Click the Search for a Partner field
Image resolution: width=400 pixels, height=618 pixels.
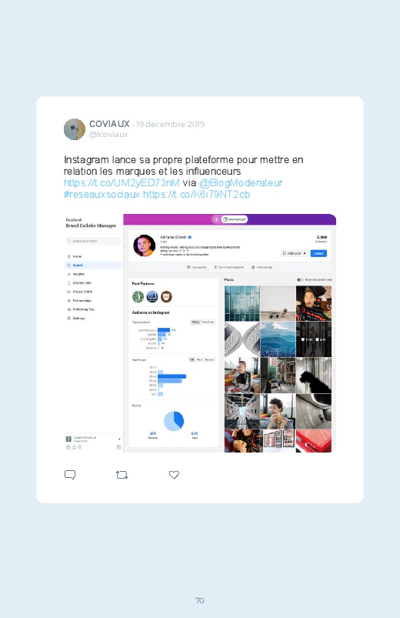point(93,241)
